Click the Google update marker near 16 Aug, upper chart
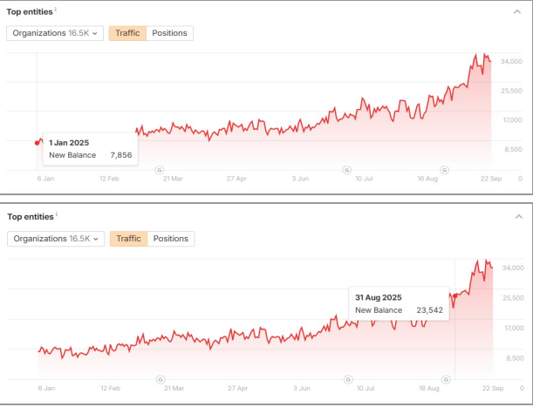533x407 pixels. (447, 170)
